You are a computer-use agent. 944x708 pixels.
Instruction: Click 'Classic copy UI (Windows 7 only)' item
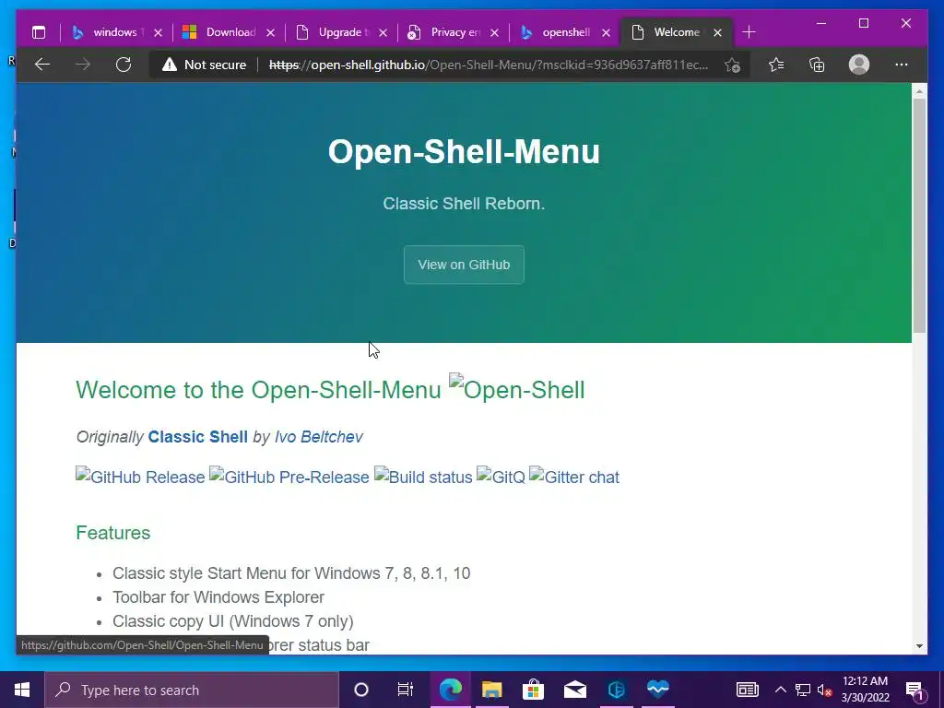coord(233,621)
